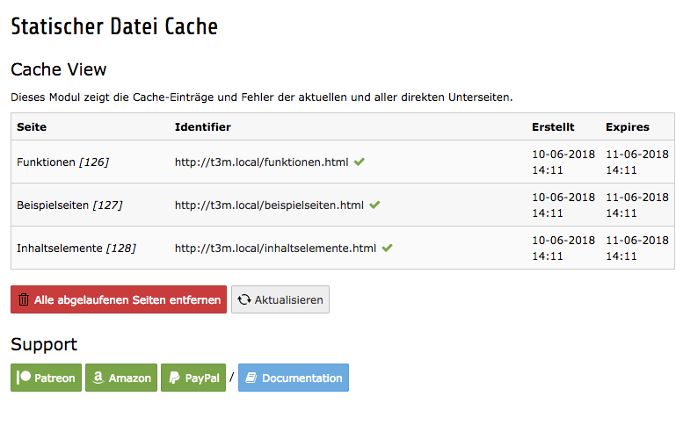Click green checkmark next to funktionen.html

pos(359,162)
